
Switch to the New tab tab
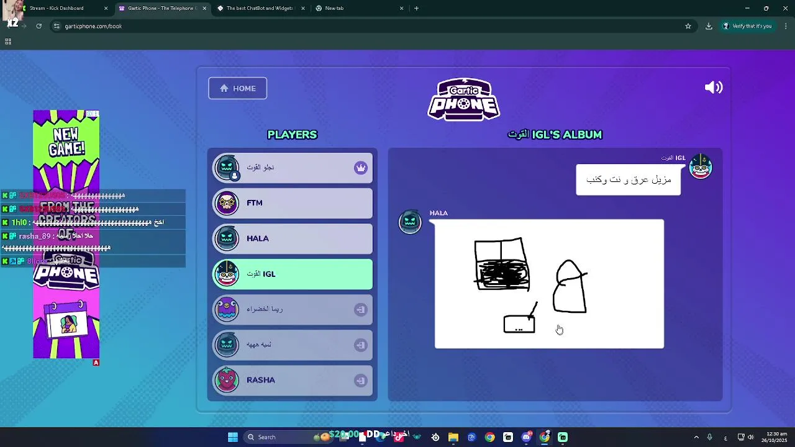(359, 8)
